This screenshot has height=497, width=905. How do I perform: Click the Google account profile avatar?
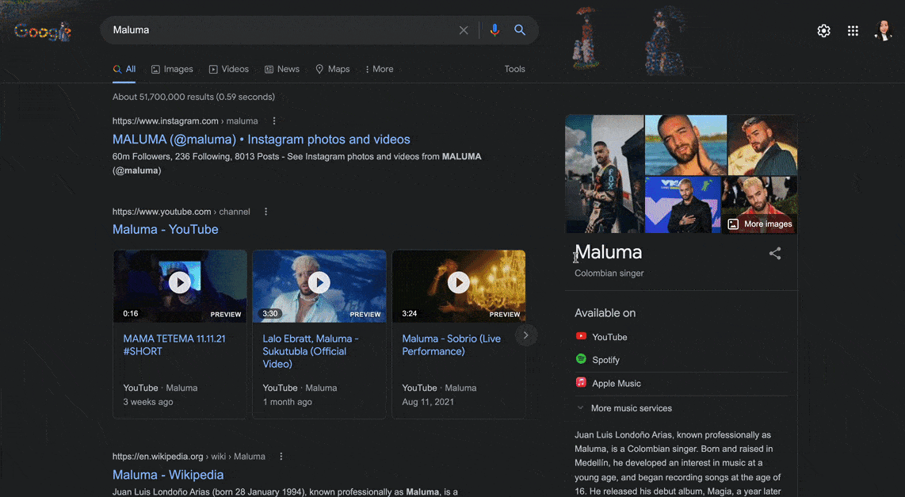point(883,31)
